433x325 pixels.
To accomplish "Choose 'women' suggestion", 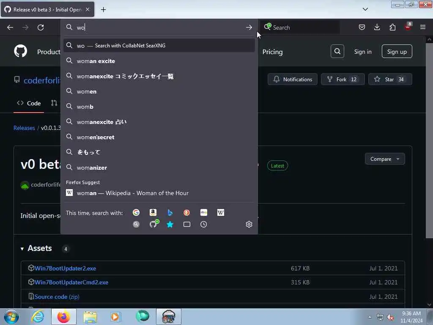I will pyautogui.click(x=159, y=91).
